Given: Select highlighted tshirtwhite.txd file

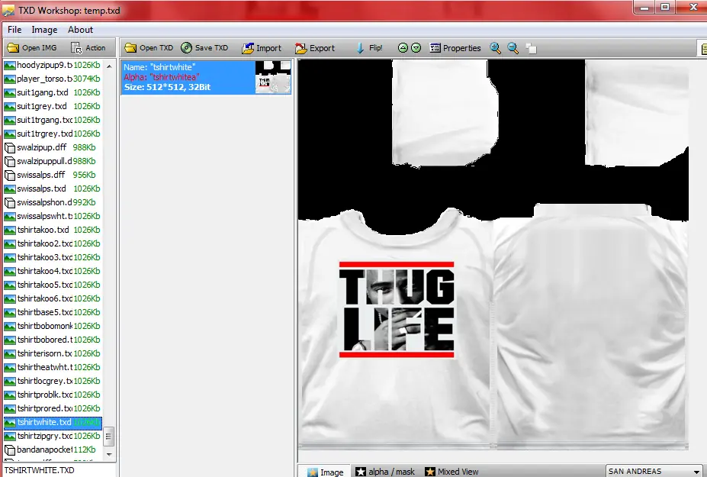Looking at the screenshot, I should pos(53,422).
